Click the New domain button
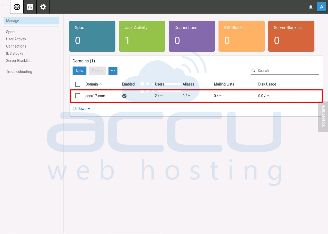This screenshot has width=328, height=234. click(79, 71)
